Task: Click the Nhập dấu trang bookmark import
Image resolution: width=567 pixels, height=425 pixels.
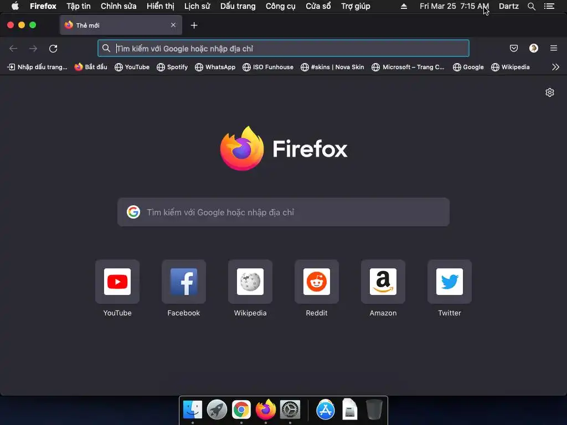Action: (37, 67)
